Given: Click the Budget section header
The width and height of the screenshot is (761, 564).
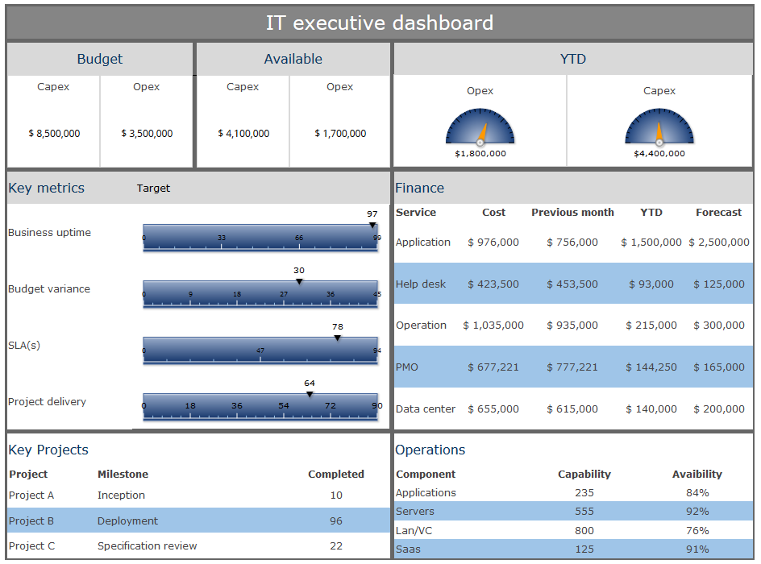Looking at the screenshot, I should click(x=99, y=59).
